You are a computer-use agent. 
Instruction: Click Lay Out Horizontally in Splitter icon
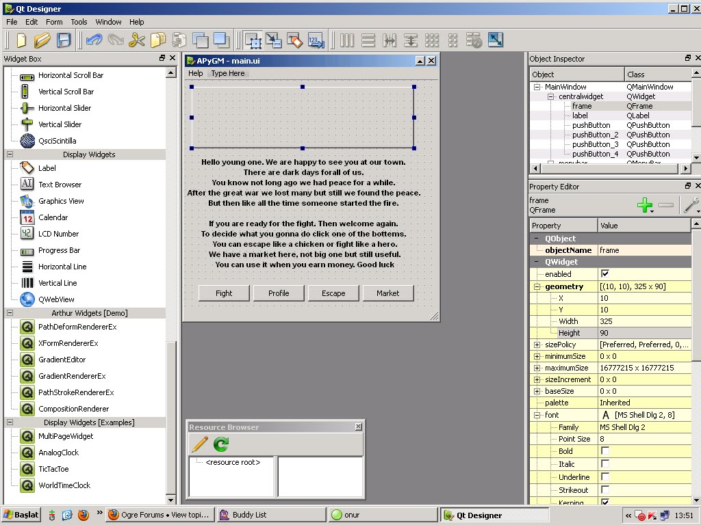tap(390, 40)
